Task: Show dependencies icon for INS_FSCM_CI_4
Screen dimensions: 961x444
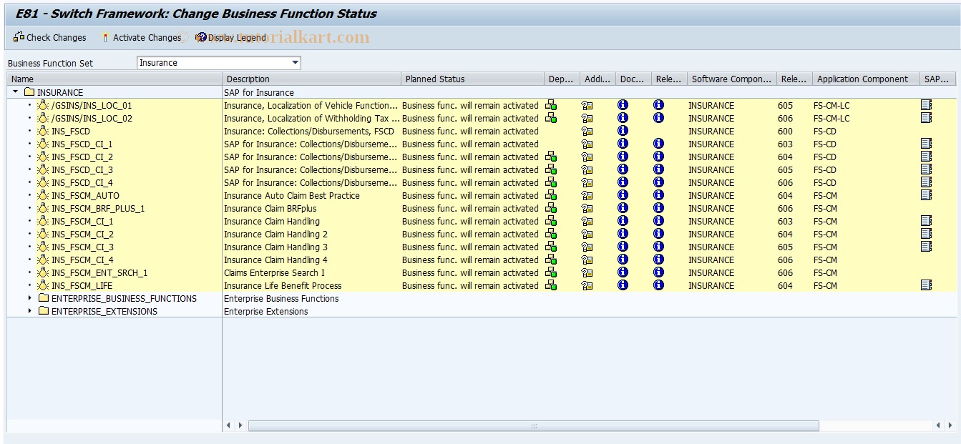Action: pyautogui.click(x=551, y=260)
